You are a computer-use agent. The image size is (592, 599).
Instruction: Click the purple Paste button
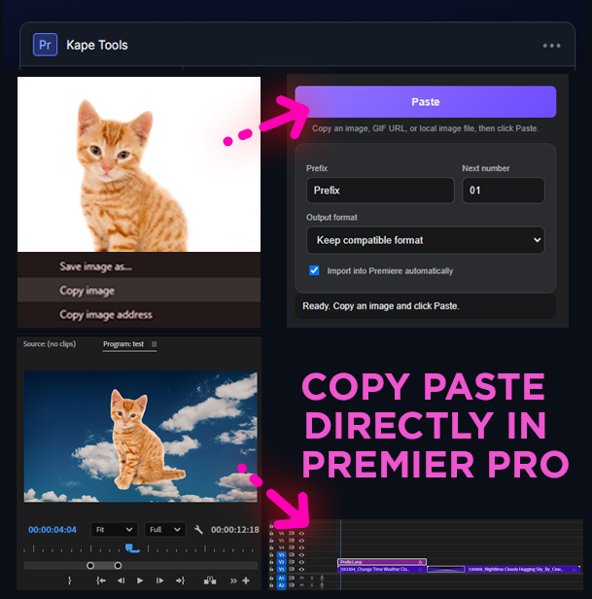426,101
